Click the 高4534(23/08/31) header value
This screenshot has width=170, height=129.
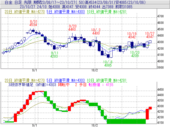[x=100, y=2]
